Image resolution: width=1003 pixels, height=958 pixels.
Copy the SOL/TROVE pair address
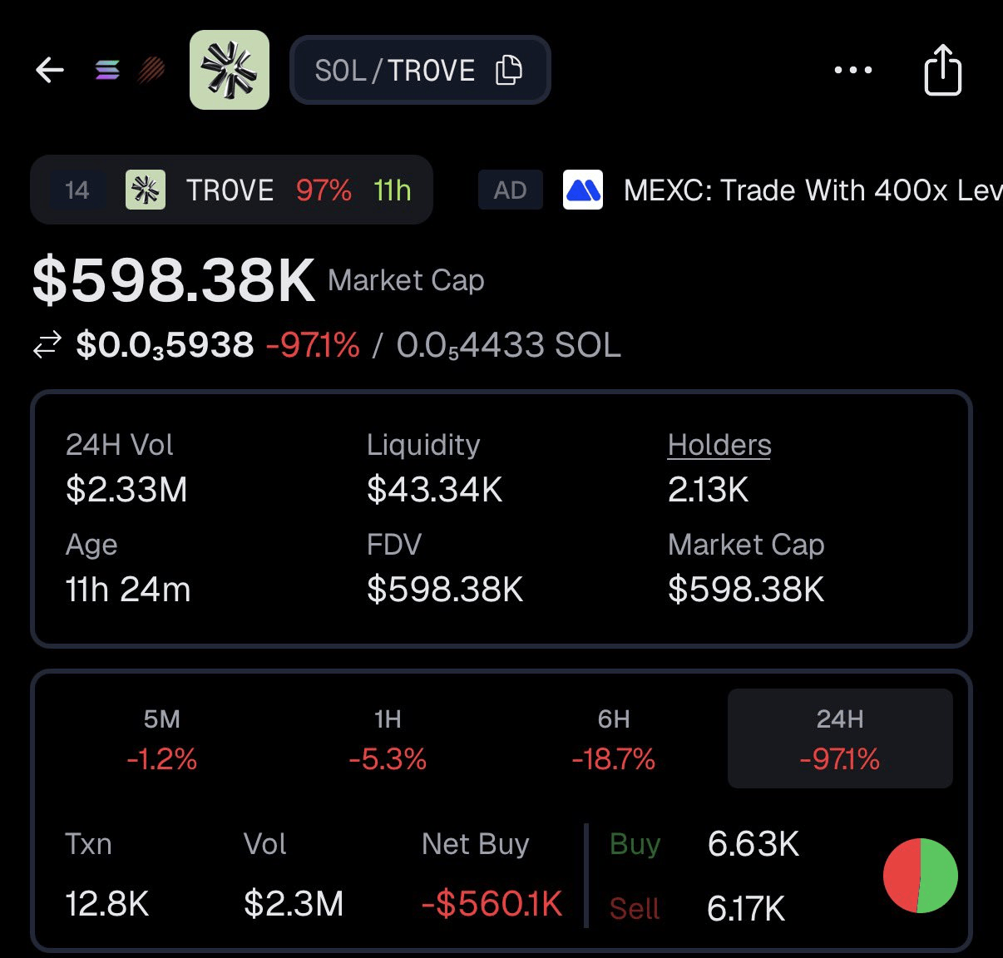pos(508,70)
